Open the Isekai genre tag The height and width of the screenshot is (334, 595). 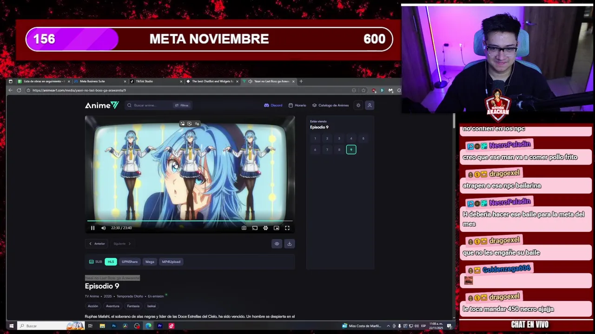(x=152, y=306)
